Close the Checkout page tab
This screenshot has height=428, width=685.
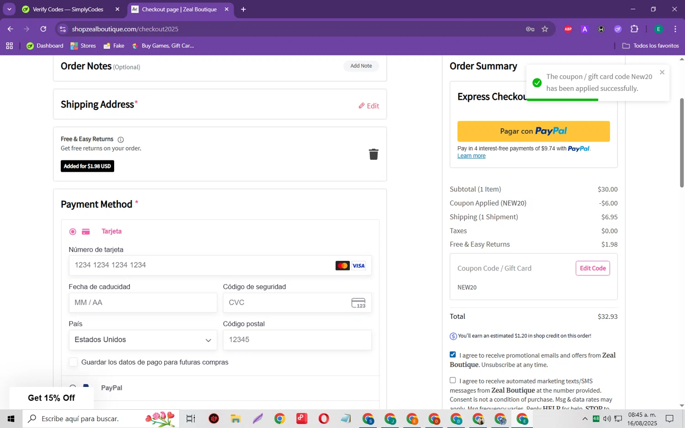pos(227,9)
